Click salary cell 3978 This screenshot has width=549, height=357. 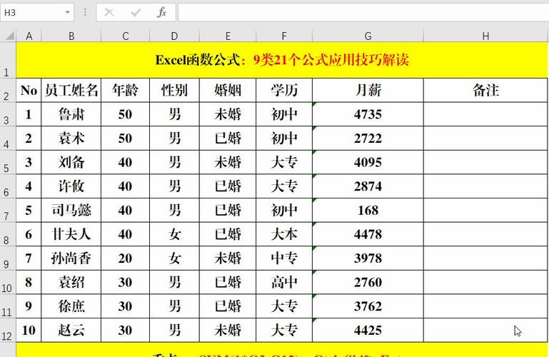pos(368,258)
